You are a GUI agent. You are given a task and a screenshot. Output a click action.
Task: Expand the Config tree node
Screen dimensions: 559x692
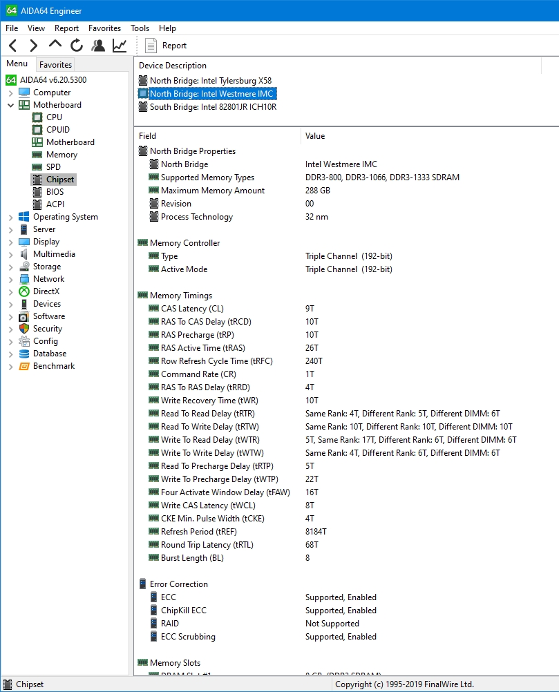click(10, 342)
